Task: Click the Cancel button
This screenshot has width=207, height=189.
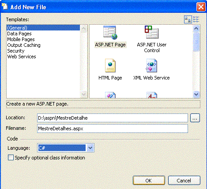Action: [184, 181]
